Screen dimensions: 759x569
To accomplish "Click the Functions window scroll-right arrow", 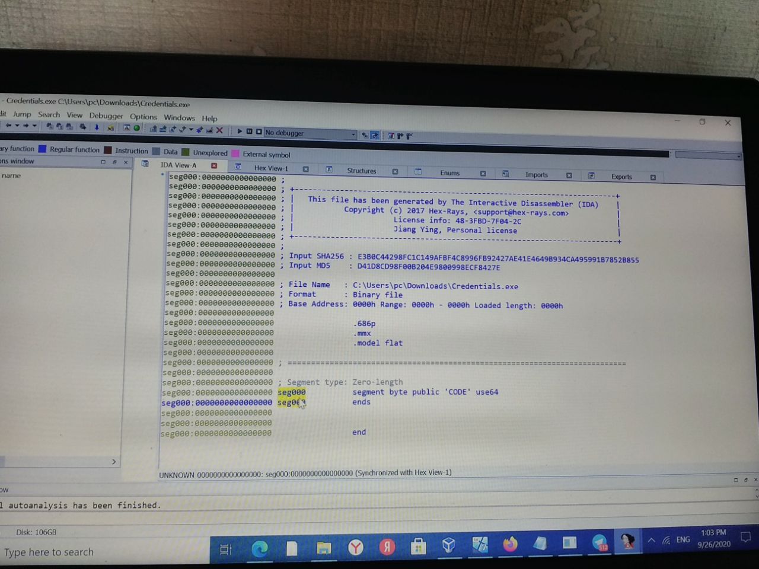I will coord(114,461).
